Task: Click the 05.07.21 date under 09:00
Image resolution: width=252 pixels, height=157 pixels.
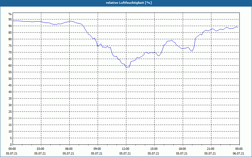Action: pos(97,154)
